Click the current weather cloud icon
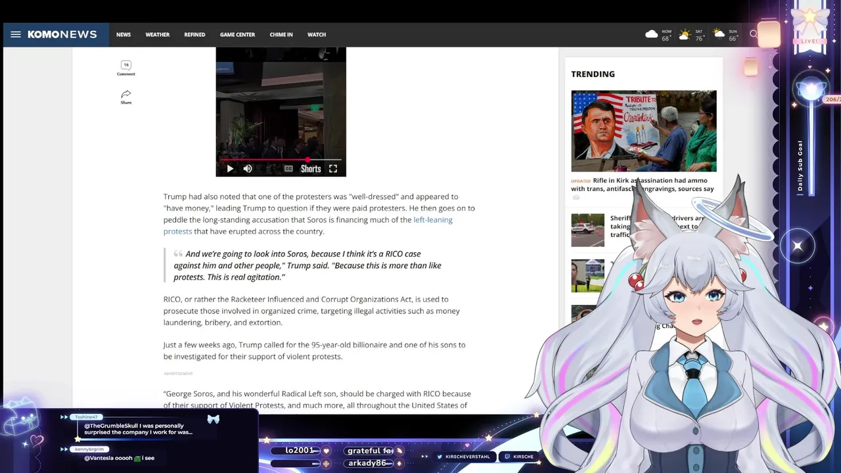841x473 pixels. [x=652, y=34]
